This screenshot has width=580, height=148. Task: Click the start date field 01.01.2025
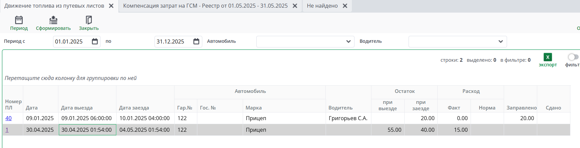click(x=71, y=41)
